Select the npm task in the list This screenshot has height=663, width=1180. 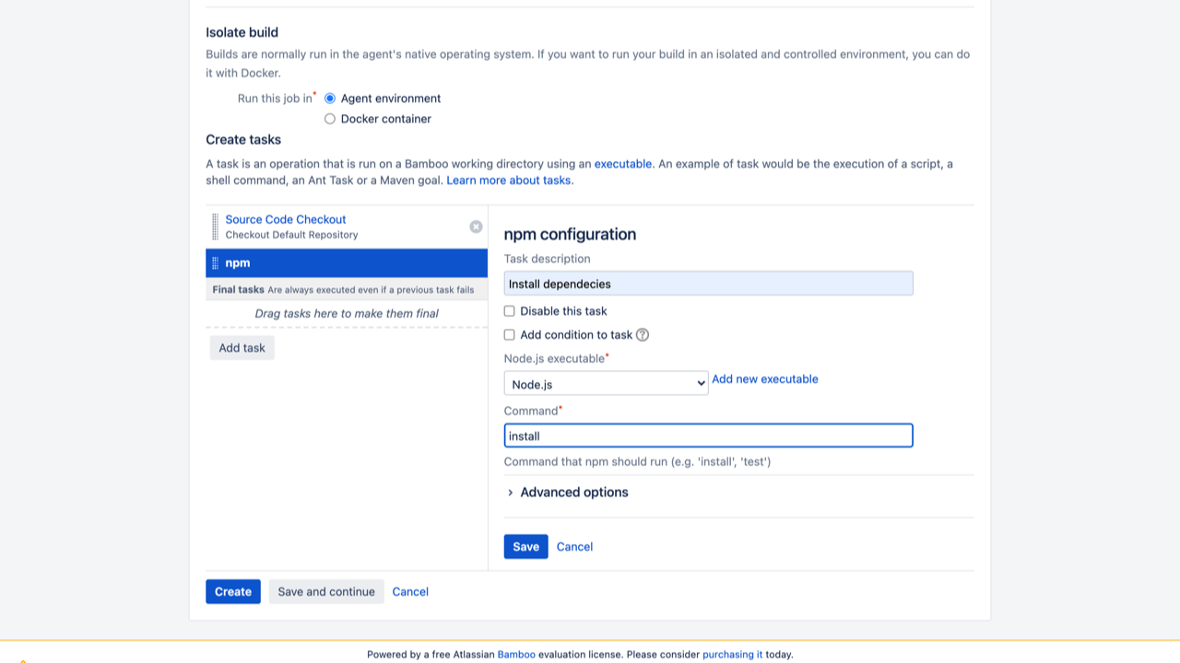click(x=350, y=263)
